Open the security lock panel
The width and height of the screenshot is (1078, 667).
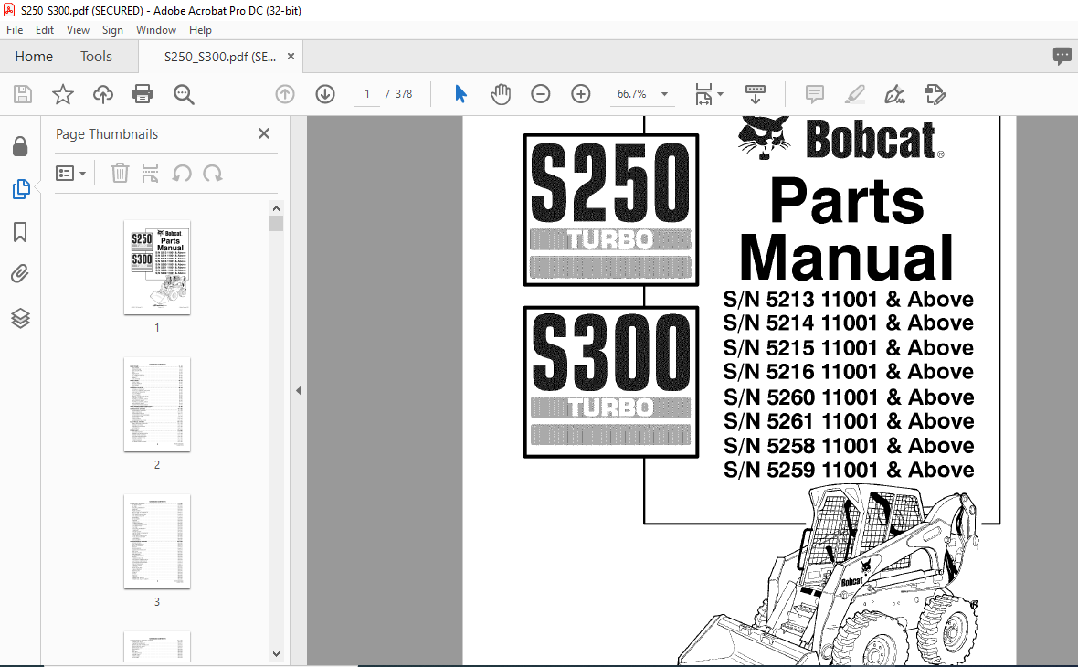(20, 146)
